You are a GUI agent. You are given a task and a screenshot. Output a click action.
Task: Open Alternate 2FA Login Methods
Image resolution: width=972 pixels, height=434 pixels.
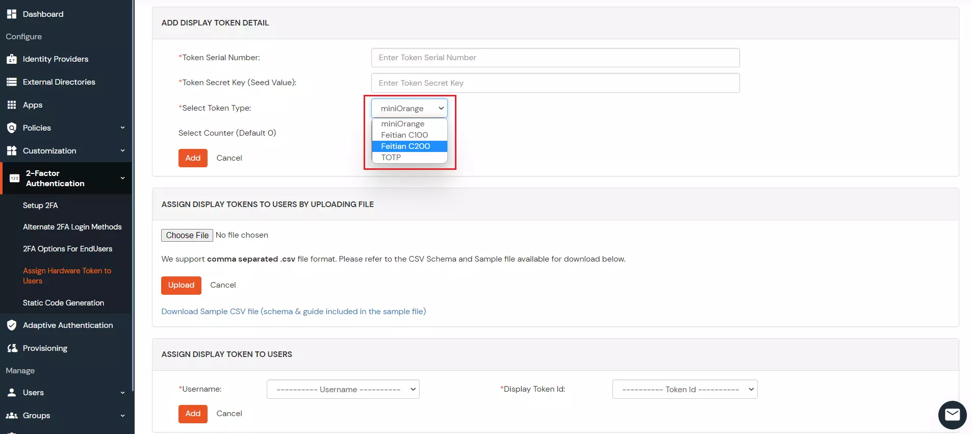tap(72, 227)
